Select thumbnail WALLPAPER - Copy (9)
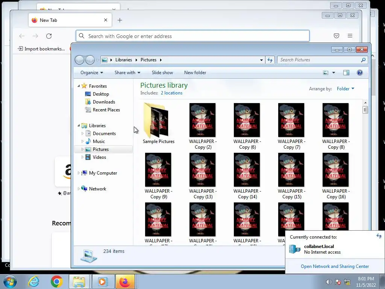This screenshot has height=289, width=385. pyautogui.click(x=158, y=176)
